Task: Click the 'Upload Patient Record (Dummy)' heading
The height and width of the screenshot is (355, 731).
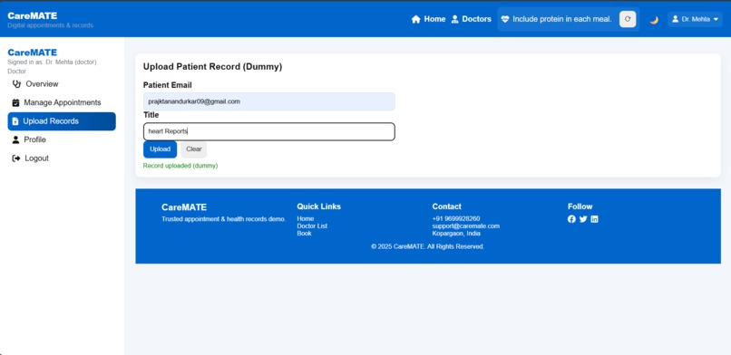Action: tap(212, 67)
